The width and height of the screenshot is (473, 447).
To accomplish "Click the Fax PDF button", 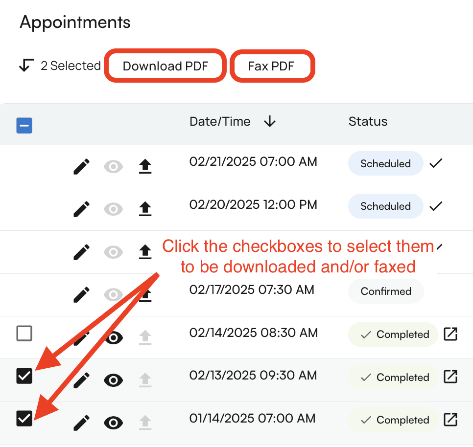I will tap(272, 66).
